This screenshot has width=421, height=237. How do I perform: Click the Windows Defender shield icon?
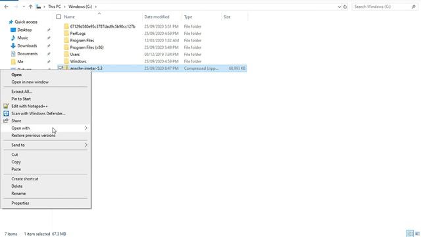6,113
